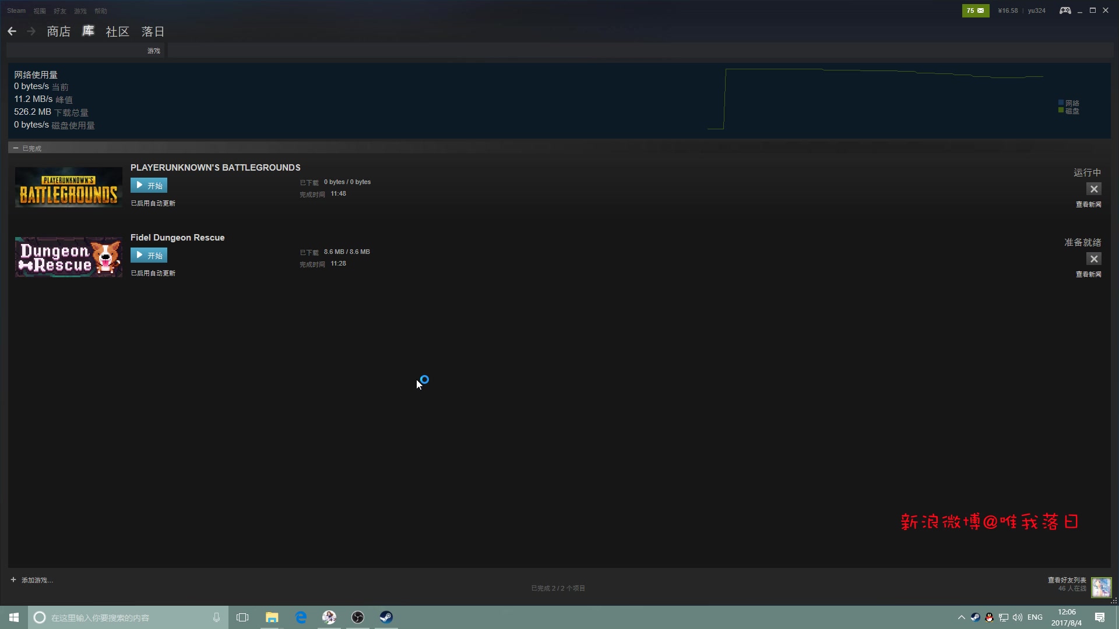The image size is (1119, 629).
Task: Go to the 社区 community tab
Action: click(x=117, y=31)
